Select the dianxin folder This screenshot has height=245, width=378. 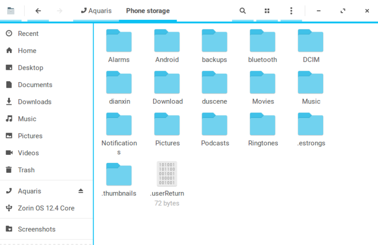119,88
